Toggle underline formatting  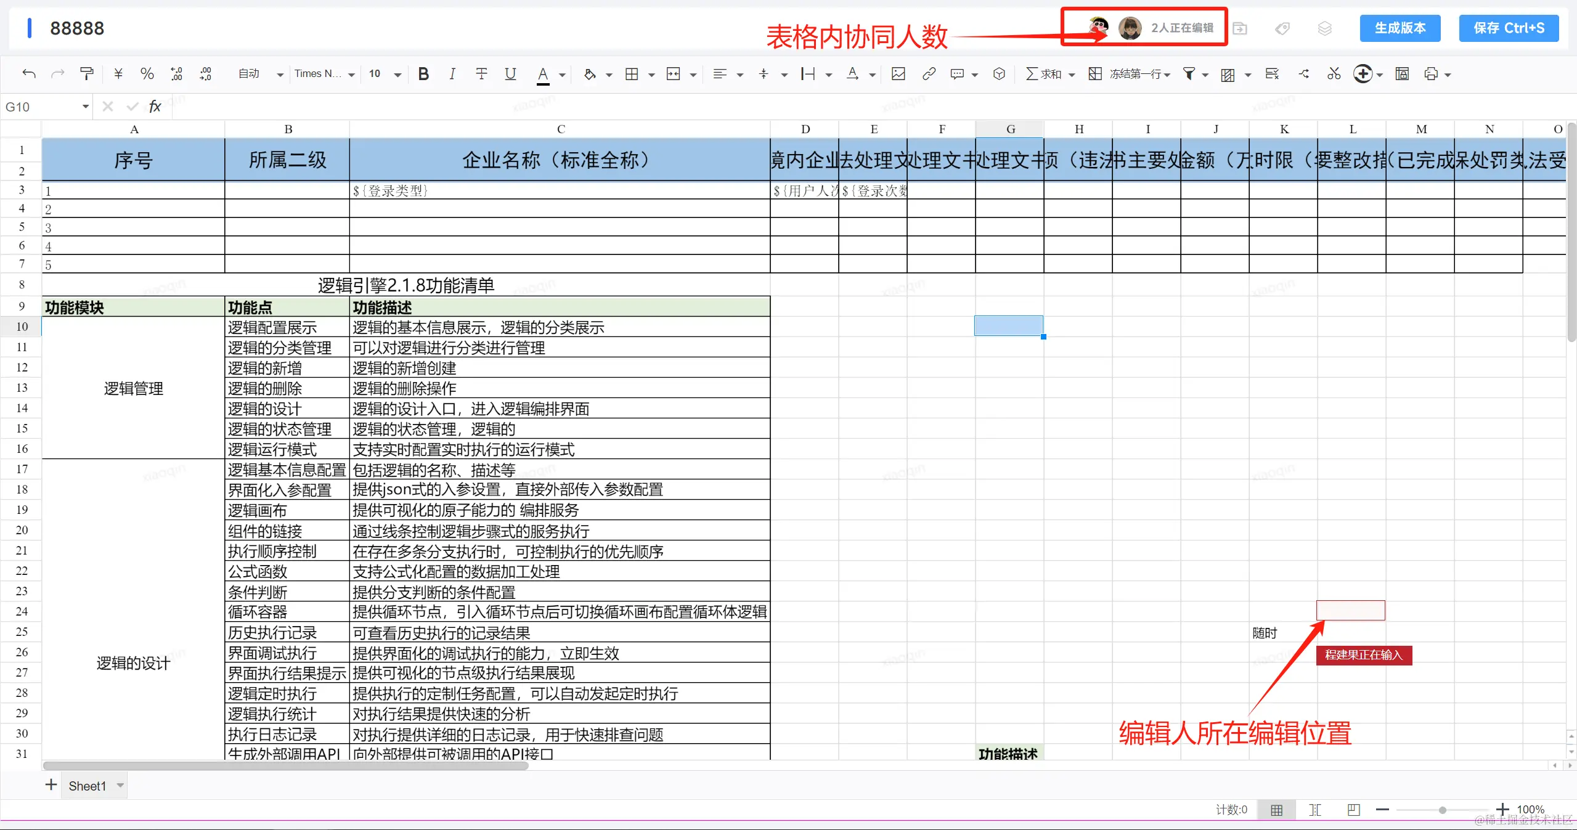pos(510,74)
